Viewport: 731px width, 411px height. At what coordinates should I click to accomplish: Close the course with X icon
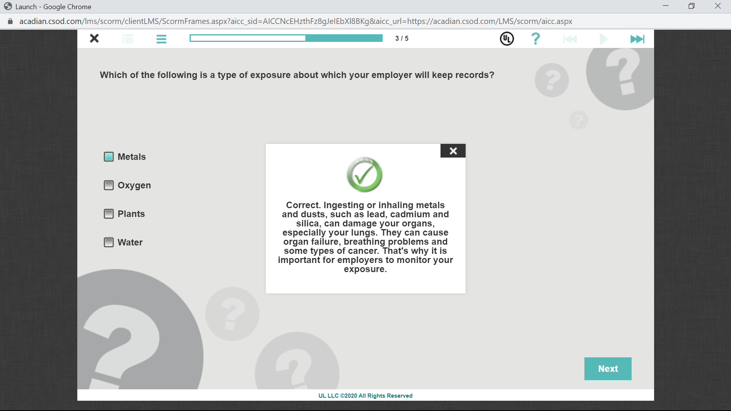pyautogui.click(x=94, y=38)
